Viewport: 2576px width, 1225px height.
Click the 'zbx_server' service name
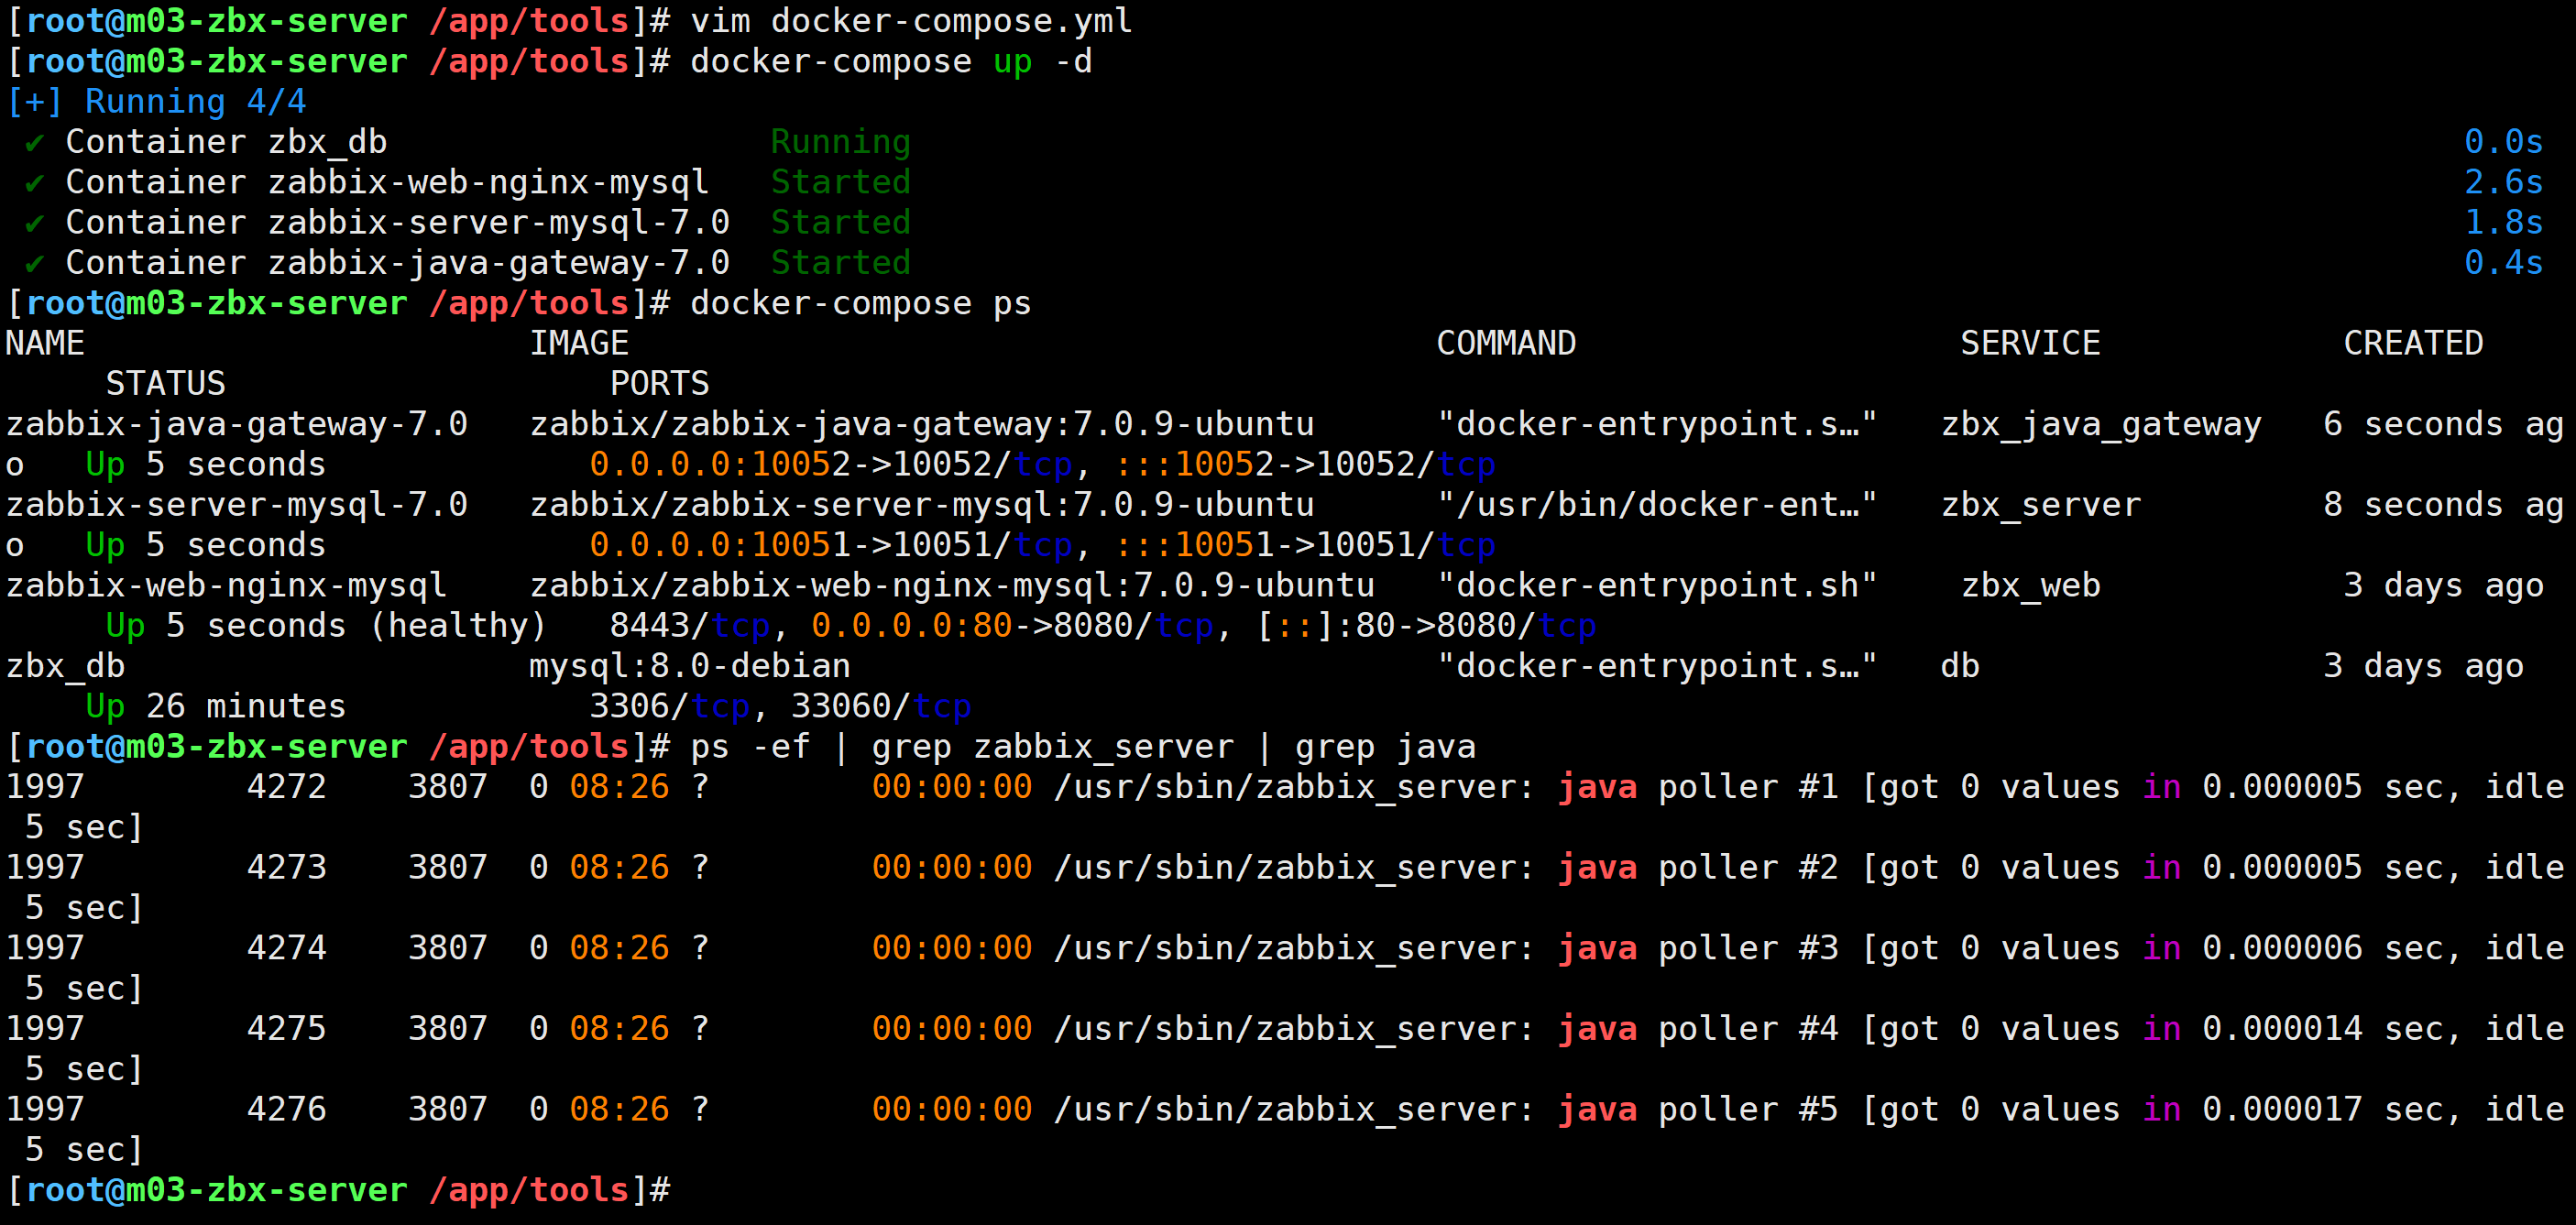2041,505
